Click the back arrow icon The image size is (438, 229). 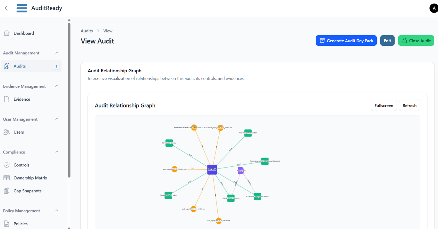pos(6,8)
